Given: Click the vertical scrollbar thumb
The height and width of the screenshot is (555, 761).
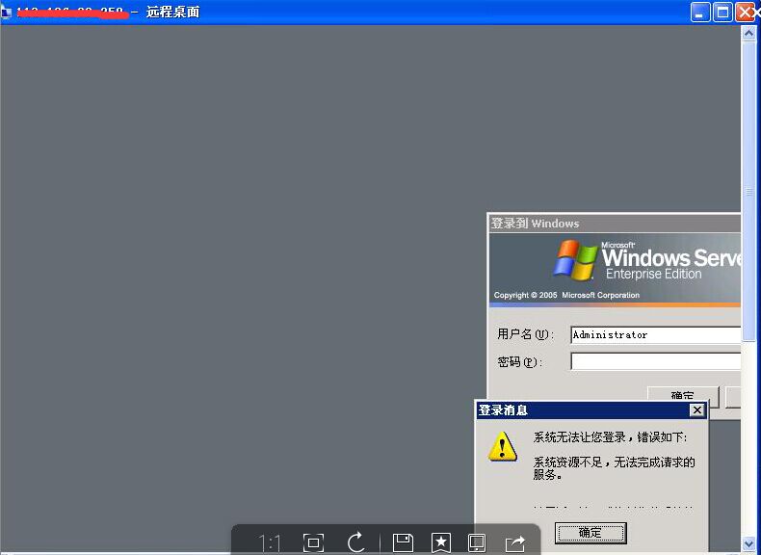Looking at the screenshot, I should [x=748, y=192].
